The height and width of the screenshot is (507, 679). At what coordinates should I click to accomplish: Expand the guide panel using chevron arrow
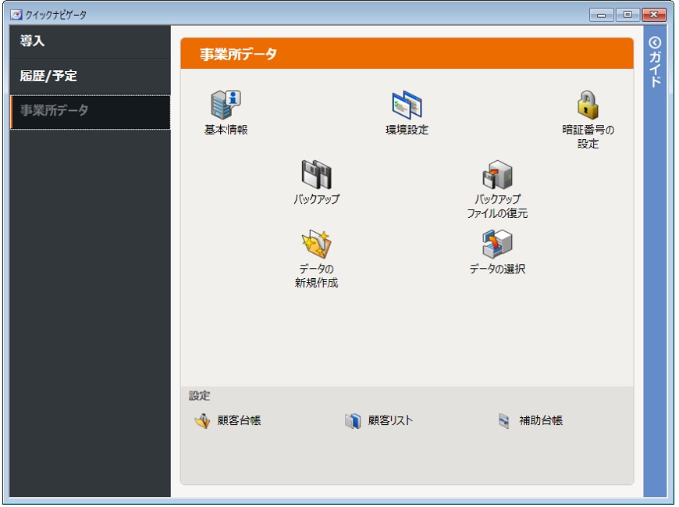click(x=655, y=43)
